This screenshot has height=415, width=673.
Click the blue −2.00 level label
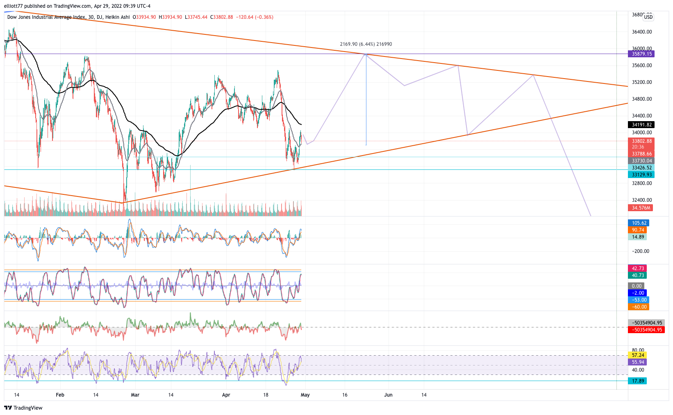tap(637, 293)
